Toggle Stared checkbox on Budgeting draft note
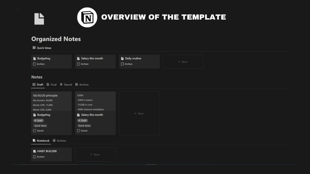 click(x=35, y=131)
